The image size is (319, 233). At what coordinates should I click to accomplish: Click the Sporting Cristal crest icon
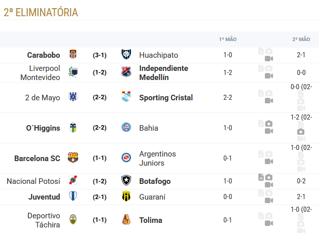(x=126, y=97)
